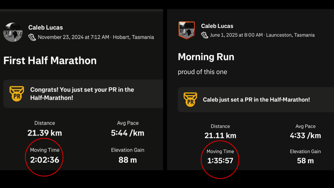Click the PR medal icon next to the "Congrats!" message
Screen dimensions: 334x188
click(17, 94)
